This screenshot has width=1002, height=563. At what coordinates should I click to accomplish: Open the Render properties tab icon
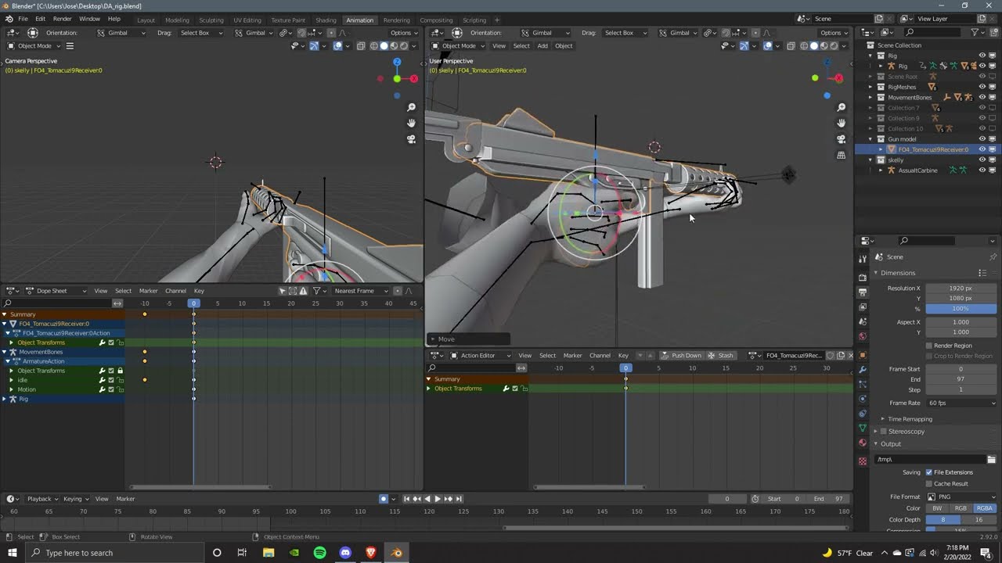(863, 277)
